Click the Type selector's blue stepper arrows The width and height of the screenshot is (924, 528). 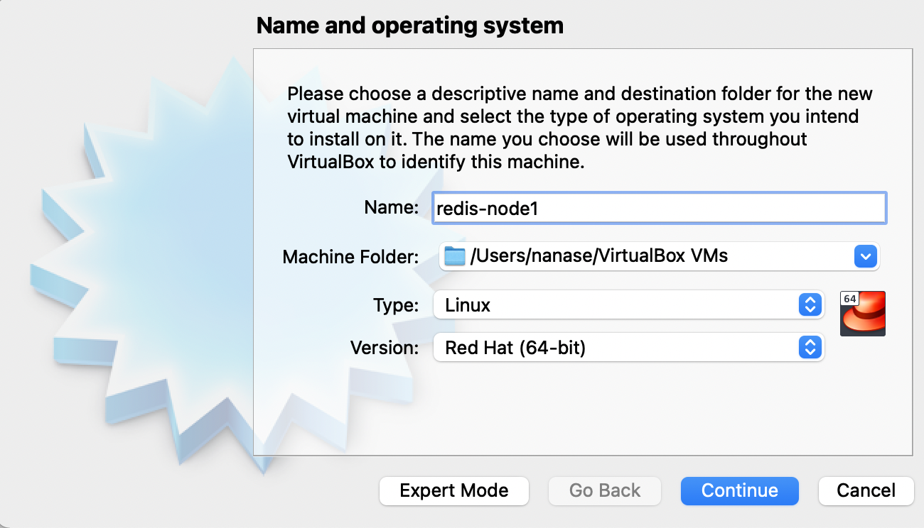[x=810, y=305]
